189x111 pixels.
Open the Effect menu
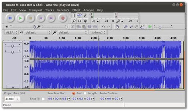tap(76, 10)
